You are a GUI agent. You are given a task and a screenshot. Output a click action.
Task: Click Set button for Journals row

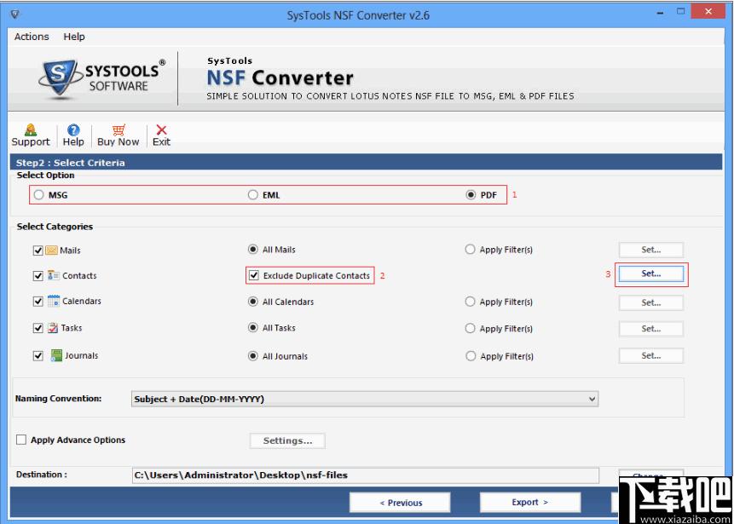(x=651, y=355)
